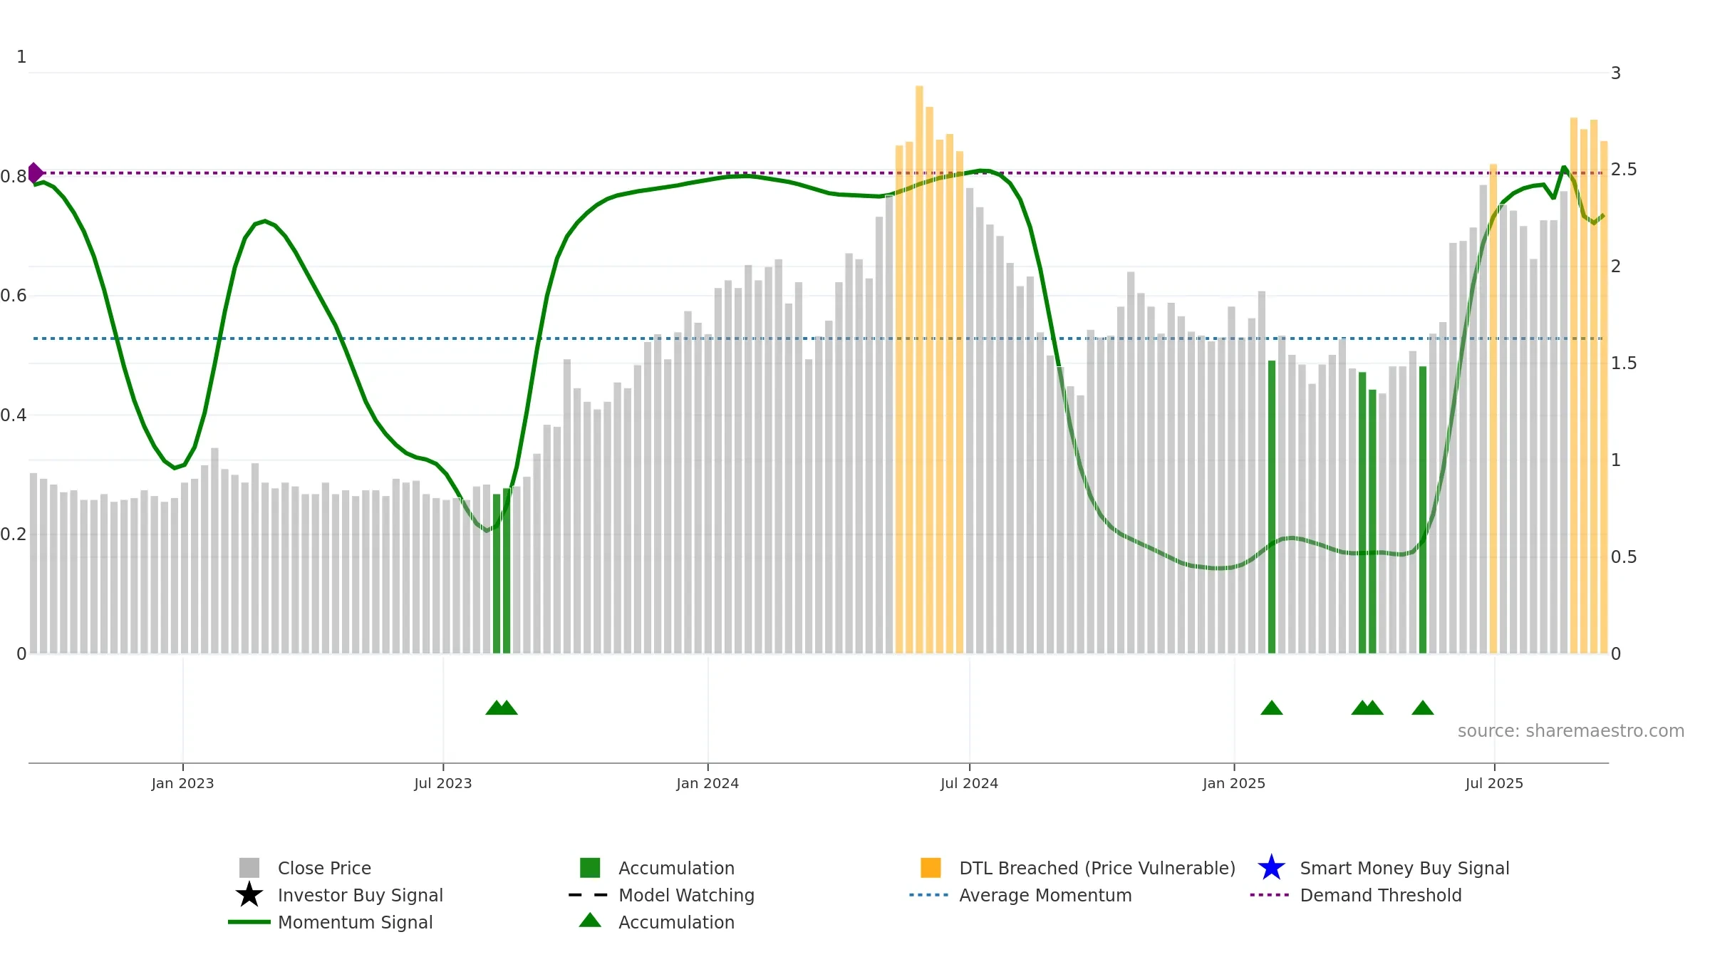Click the Jan 2023 axis label
Image resolution: width=1710 pixels, height=962 pixels.
(182, 784)
